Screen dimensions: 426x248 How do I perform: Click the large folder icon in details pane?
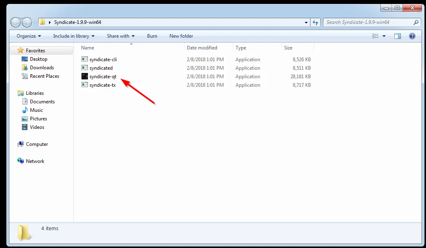(x=24, y=233)
